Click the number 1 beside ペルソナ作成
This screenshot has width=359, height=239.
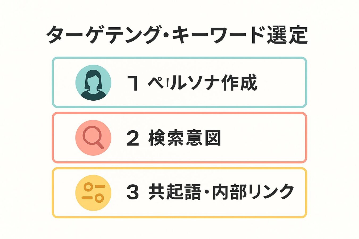coord(133,83)
